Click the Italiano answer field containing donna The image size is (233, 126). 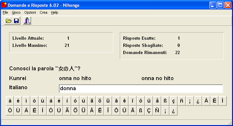141,89
